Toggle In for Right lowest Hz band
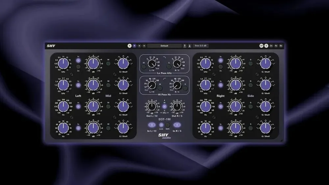The width and height of the screenshot is (329, 185). click(x=220, y=128)
